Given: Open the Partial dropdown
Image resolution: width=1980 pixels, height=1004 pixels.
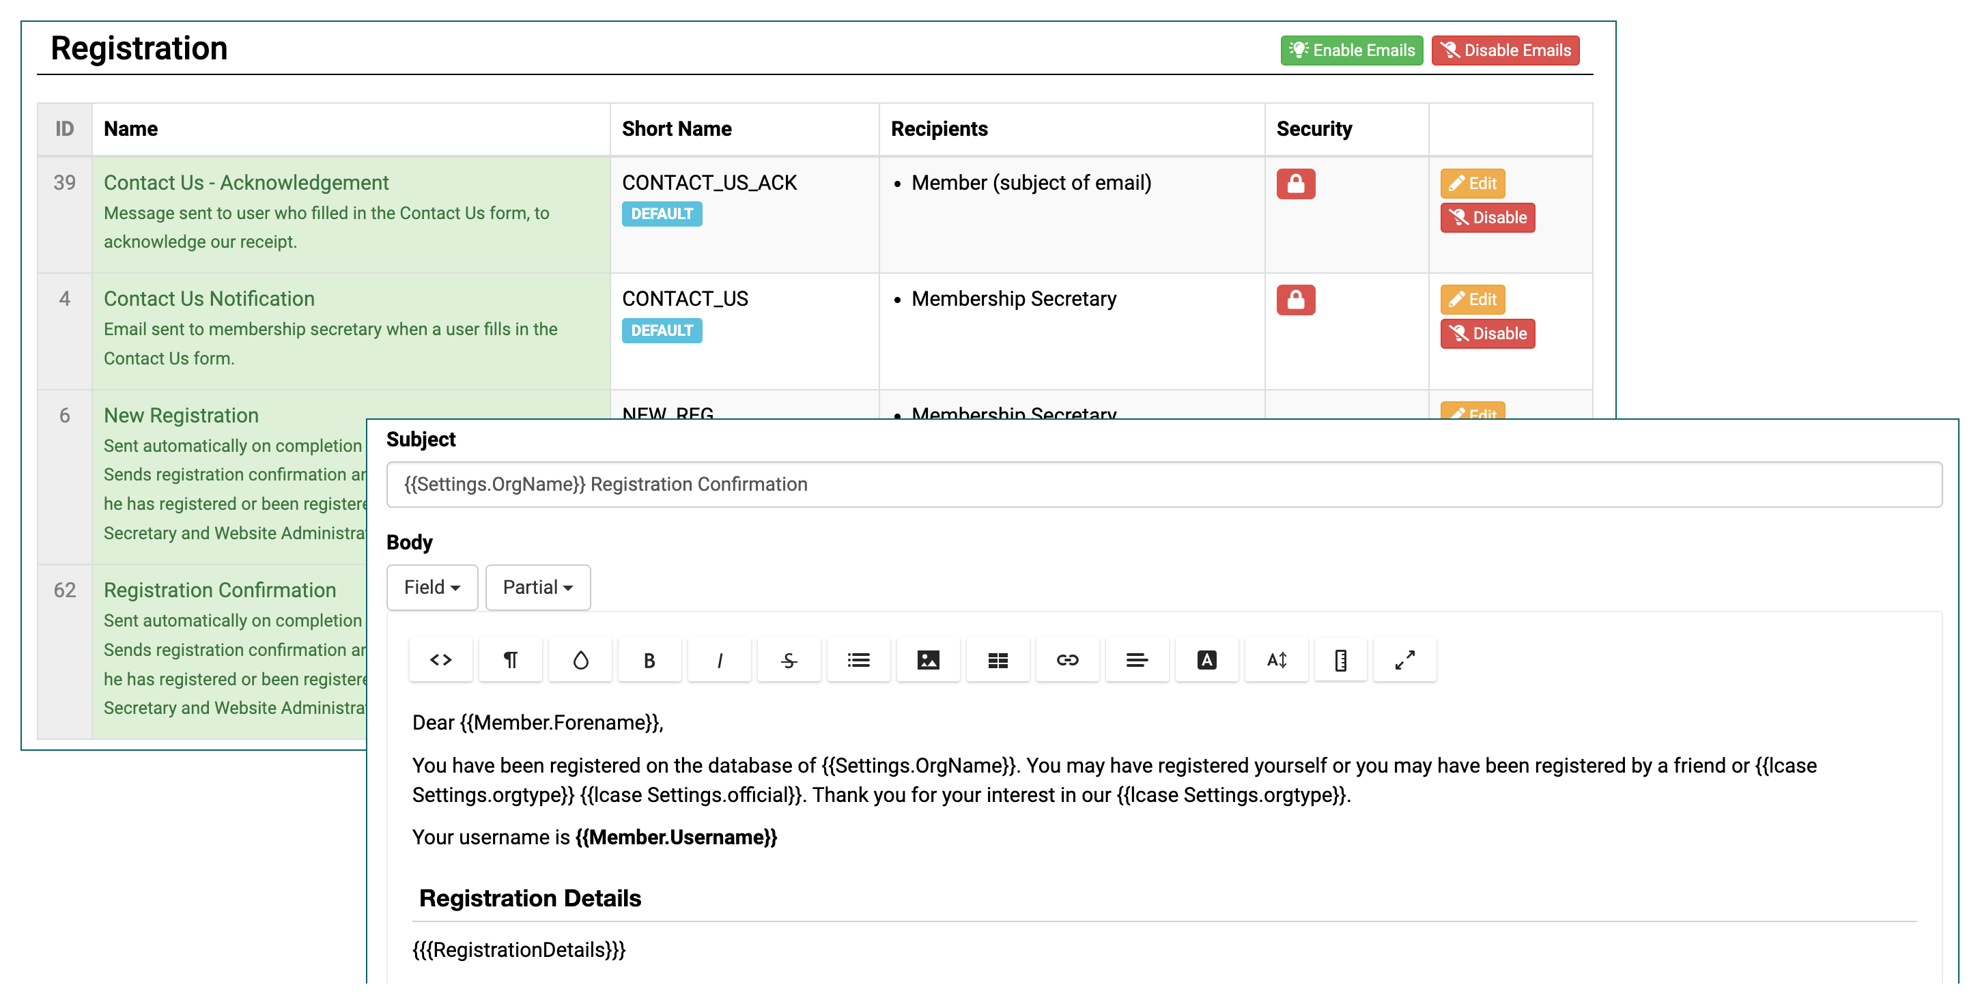Looking at the screenshot, I should pyautogui.click(x=537, y=588).
